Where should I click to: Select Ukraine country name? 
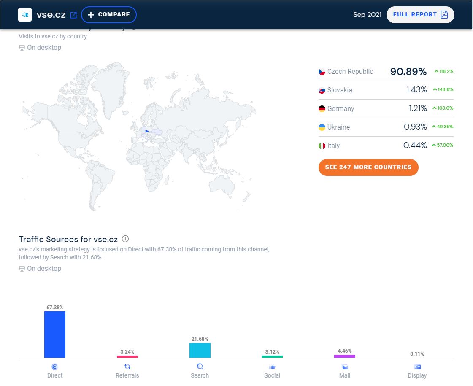(x=338, y=127)
